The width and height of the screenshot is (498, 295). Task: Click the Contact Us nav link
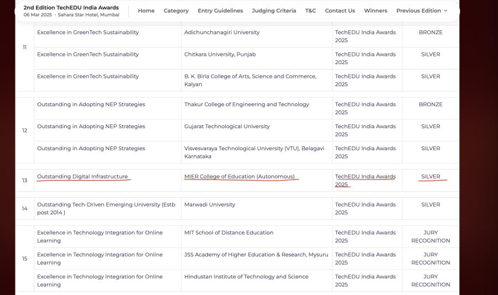(340, 11)
